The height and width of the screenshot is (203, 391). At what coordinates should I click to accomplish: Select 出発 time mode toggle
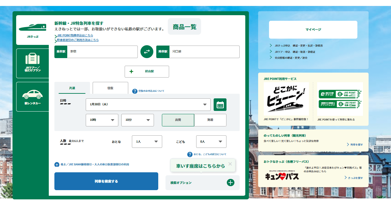178,120
